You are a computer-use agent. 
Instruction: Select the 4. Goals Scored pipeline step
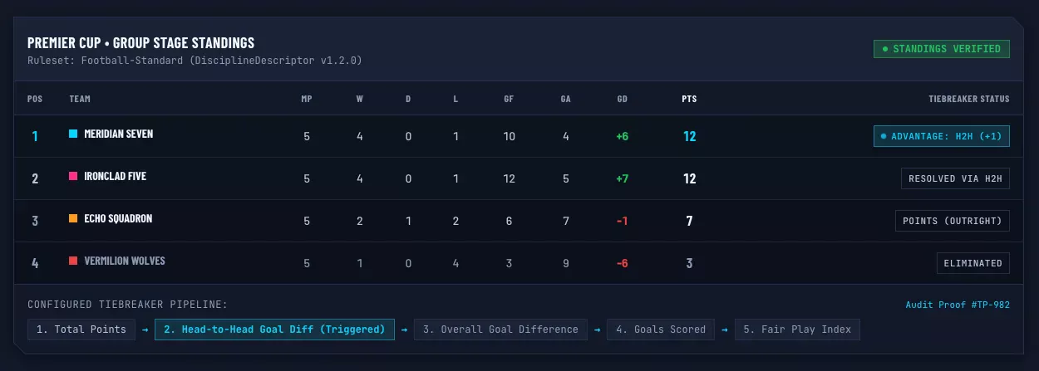point(661,330)
